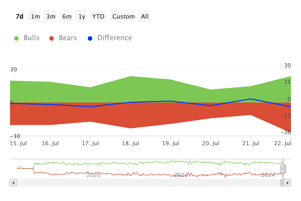Click the navigator scrollbar right arrow
The width and height of the screenshot is (301, 201).
[x=288, y=183]
